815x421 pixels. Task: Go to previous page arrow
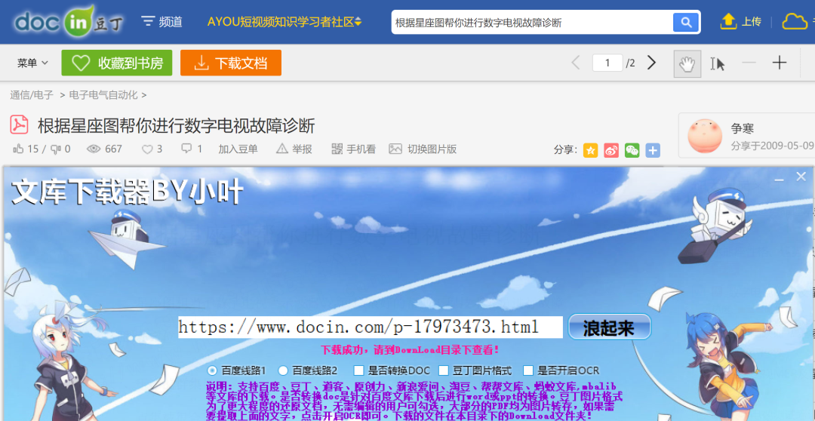575,63
